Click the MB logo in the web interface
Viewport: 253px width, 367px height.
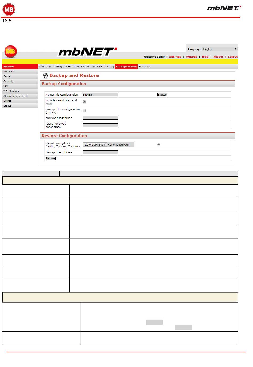[x=10, y=51]
